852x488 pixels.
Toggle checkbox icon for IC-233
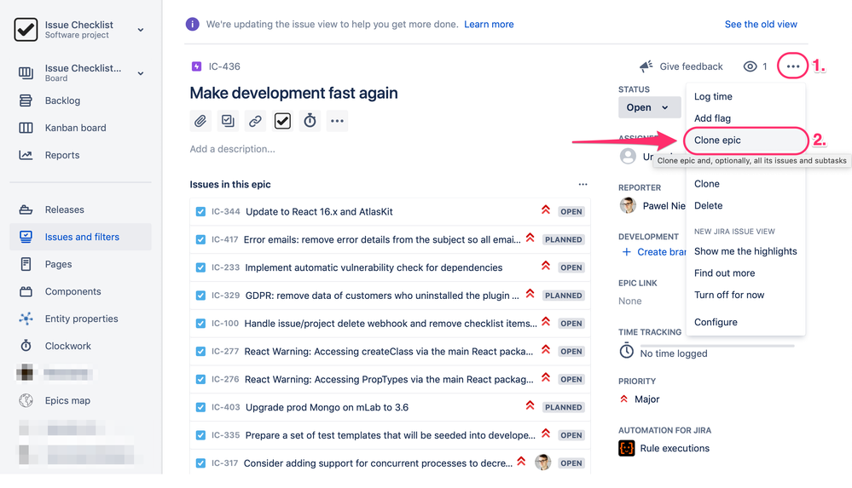pyautogui.click(x=200, y=267)
